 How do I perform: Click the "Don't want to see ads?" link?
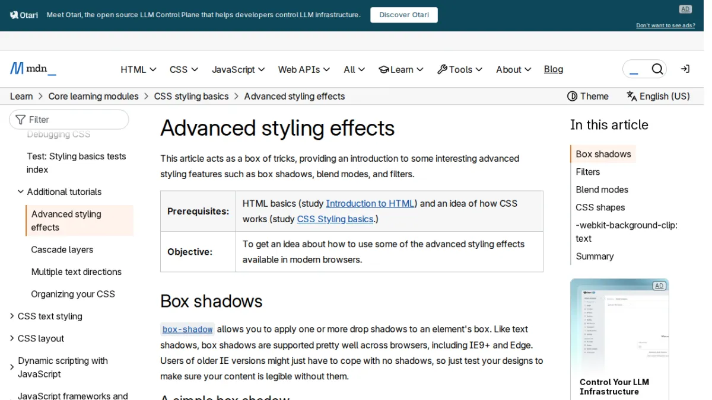click(x=666, y=25)
